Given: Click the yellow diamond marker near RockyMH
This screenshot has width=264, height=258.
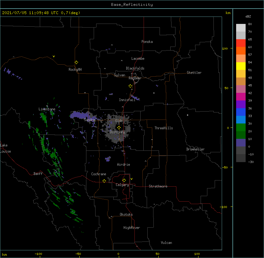Looking at the screenshot, I should click(77, 63).
